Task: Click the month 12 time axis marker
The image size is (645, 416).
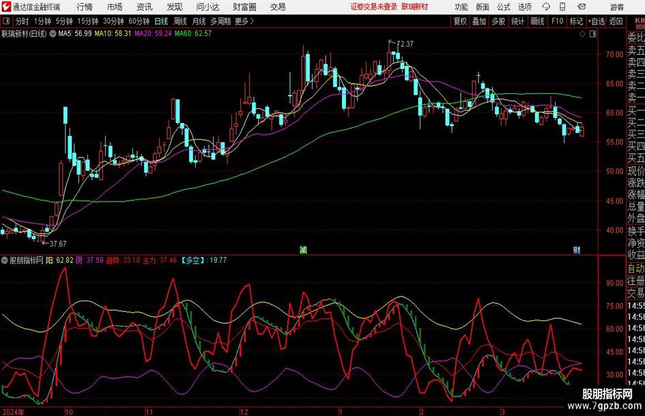Action: point(244,412)
